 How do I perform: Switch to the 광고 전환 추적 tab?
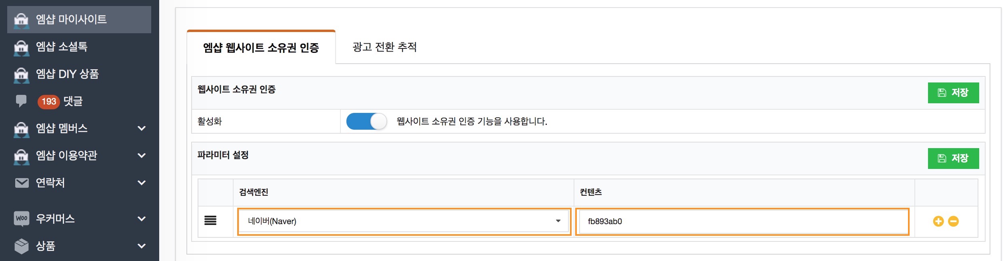point(384,47)
